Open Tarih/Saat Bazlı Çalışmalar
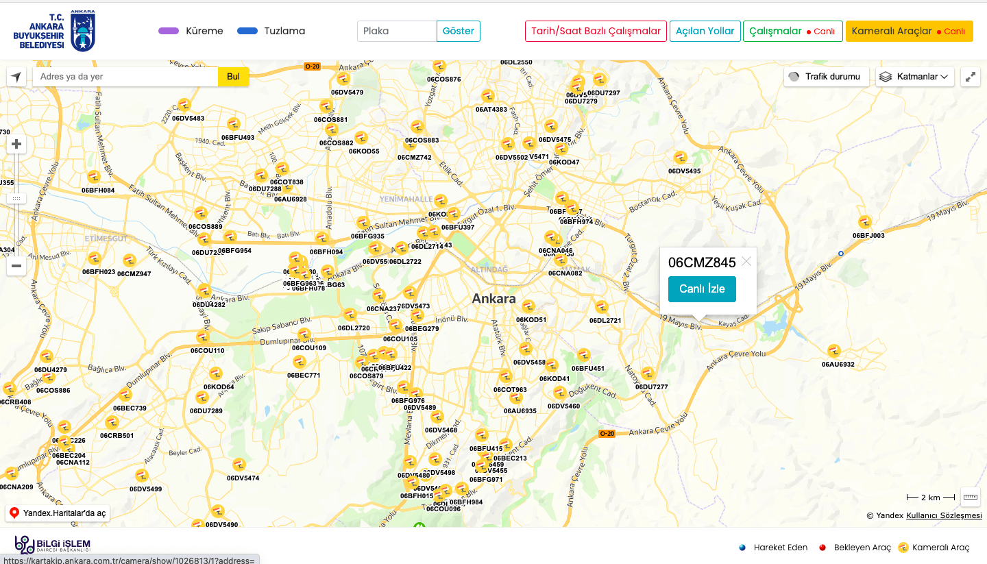 pos(596,32)
